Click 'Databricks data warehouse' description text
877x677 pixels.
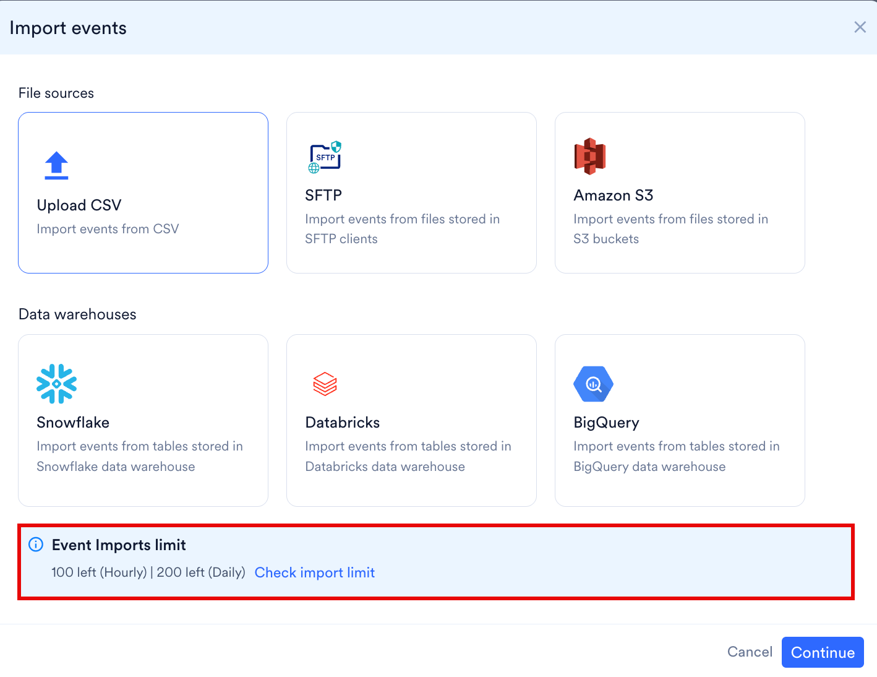click(385, 467)
